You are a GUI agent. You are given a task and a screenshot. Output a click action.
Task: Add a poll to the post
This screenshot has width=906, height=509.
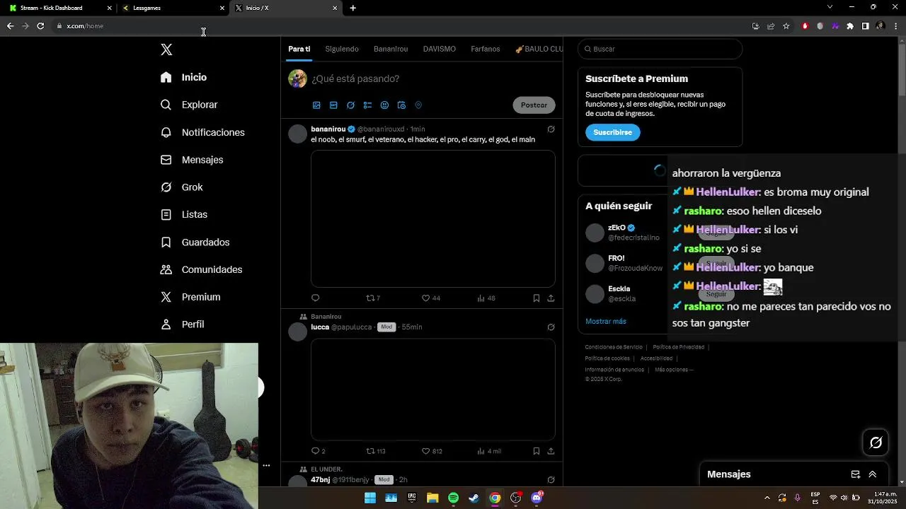(367, 105)
